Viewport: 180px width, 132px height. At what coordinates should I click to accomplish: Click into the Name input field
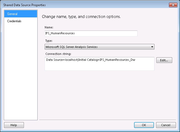(91, 33)
